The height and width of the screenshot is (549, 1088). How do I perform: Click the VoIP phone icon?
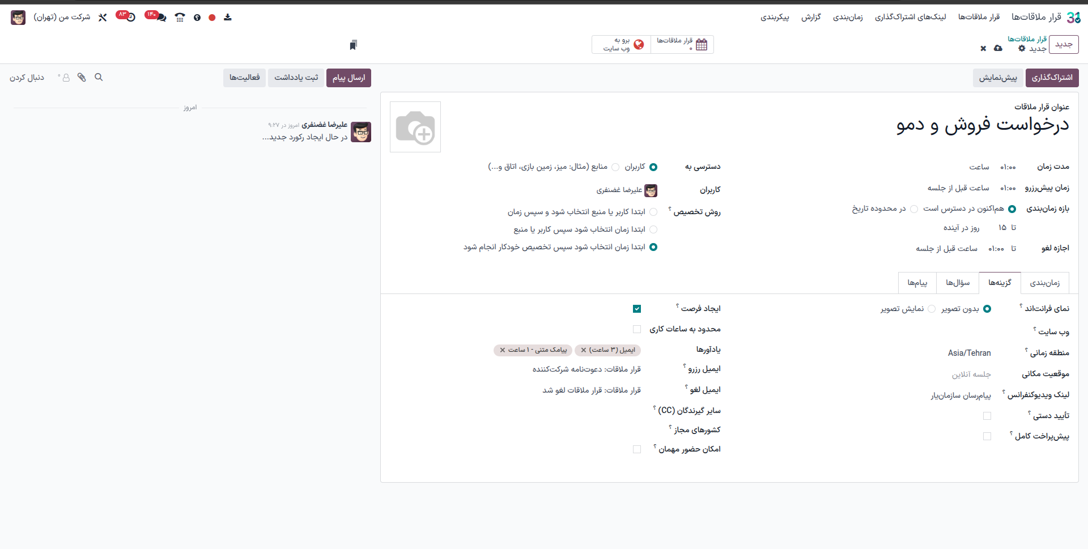pos(180,18)
